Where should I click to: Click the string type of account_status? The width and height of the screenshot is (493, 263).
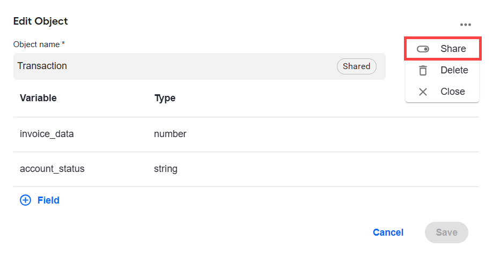tap(166, 169)
